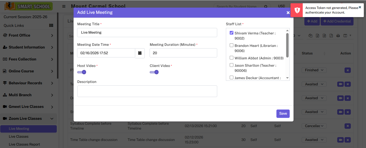Check Brandon Heart Librarian checkbox
The width and height of the screenshot is (366, 148).
tap(232, 45)
